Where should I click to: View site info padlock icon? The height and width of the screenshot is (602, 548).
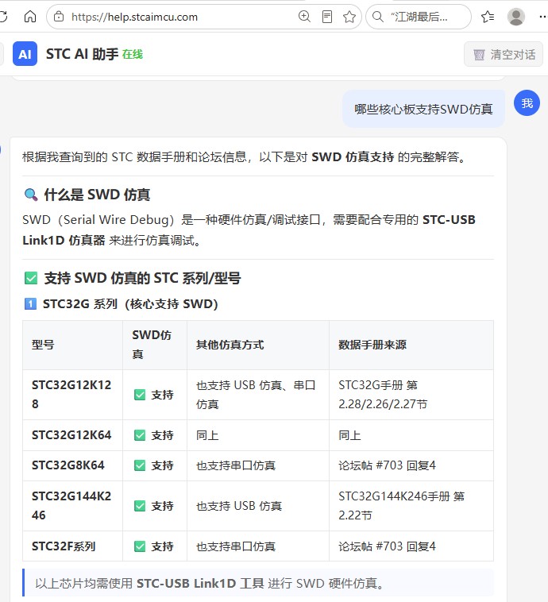pyautogui.click(x=59, y=17)
